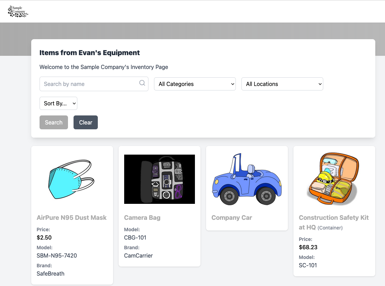Select the $68.23 price text
Viewport: 385px width, 286px height.
[x=308, y=247]
